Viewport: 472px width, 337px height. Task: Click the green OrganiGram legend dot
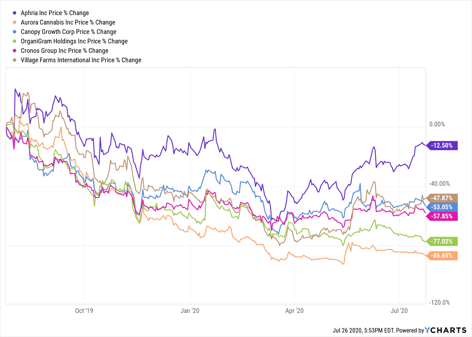click(14, 41)
